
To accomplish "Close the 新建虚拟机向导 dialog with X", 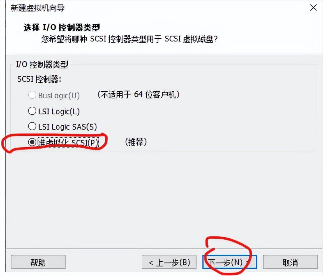I will coord(313,8).
